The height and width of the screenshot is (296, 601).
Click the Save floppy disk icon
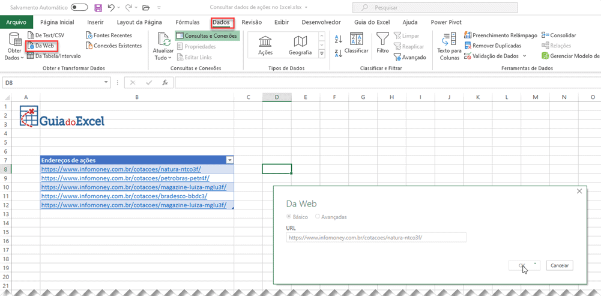98,7
